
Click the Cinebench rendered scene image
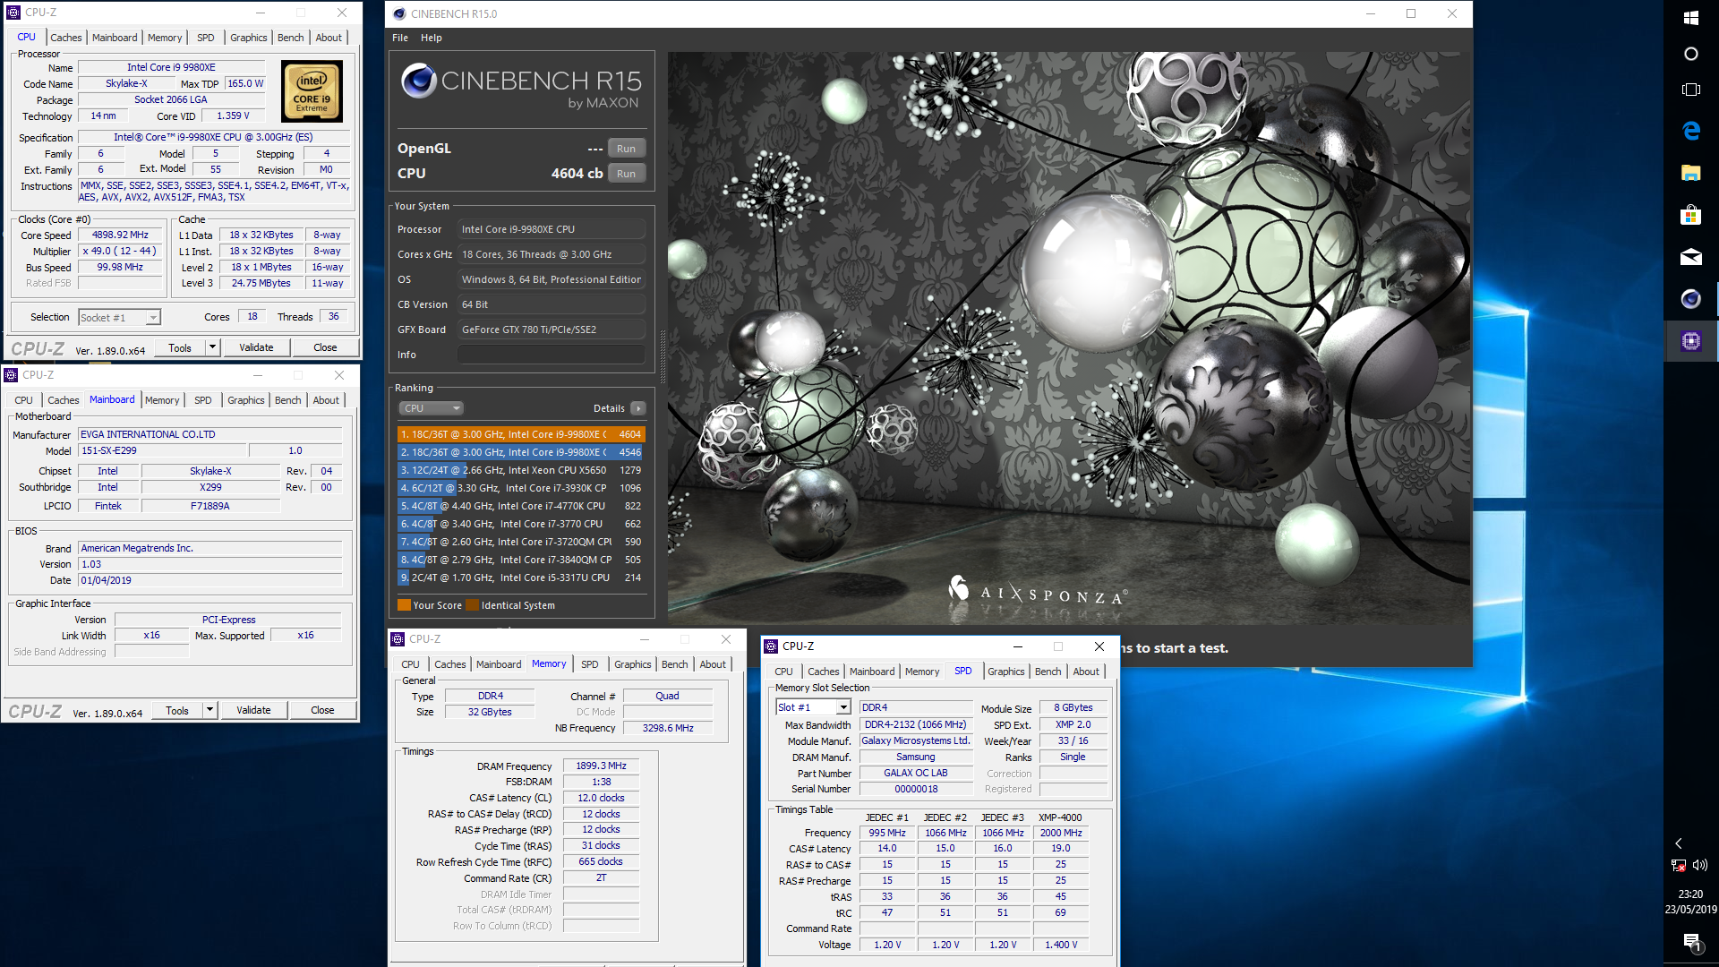1068,338
